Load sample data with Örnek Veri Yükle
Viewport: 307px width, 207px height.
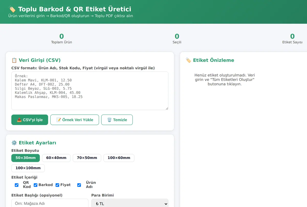[75, 120]
